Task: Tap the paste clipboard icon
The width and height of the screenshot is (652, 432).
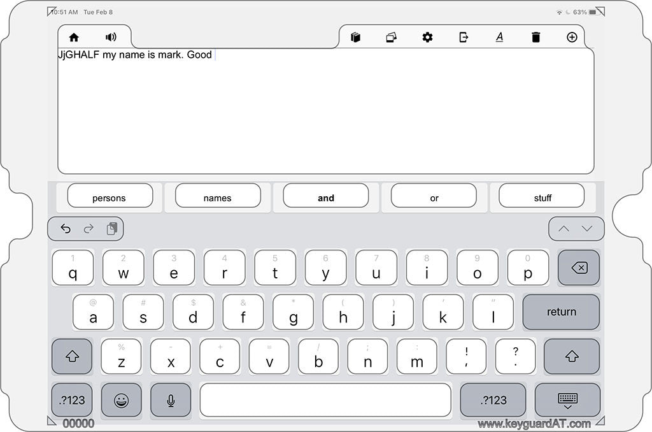Action: click(x=112, y=229)
